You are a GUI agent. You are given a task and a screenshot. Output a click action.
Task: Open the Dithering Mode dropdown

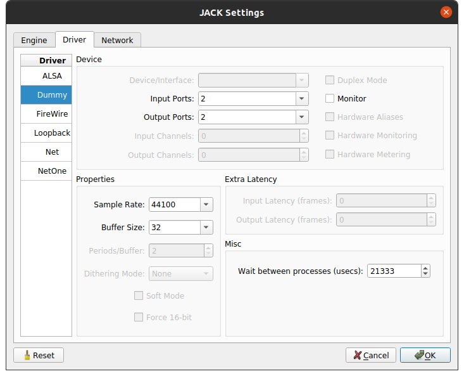click(181, 273)
